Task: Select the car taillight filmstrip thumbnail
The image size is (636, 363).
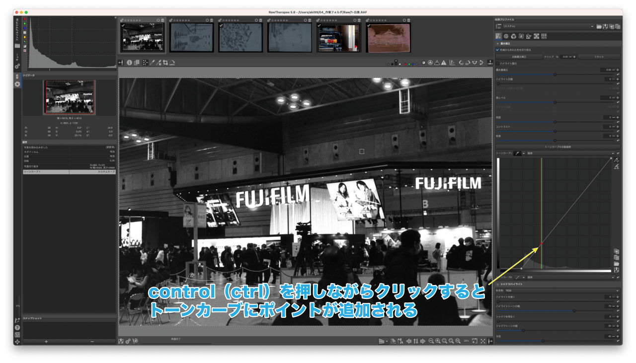Action: pos(339,38)
